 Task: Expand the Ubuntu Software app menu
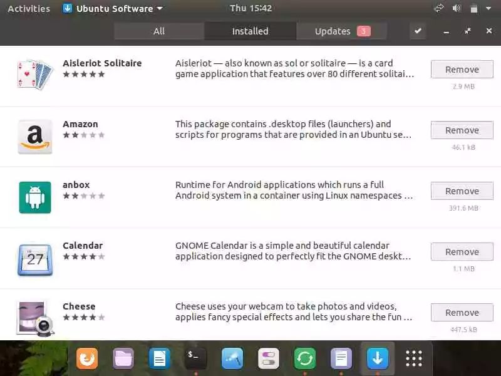click(113, 9)
